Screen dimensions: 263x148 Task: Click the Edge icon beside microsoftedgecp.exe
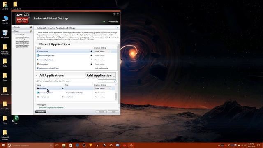pos(38,55)
